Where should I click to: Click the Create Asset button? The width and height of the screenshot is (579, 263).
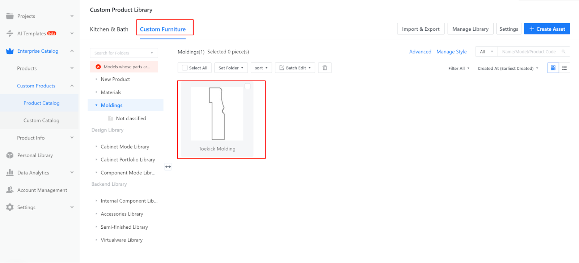[547, 29]
